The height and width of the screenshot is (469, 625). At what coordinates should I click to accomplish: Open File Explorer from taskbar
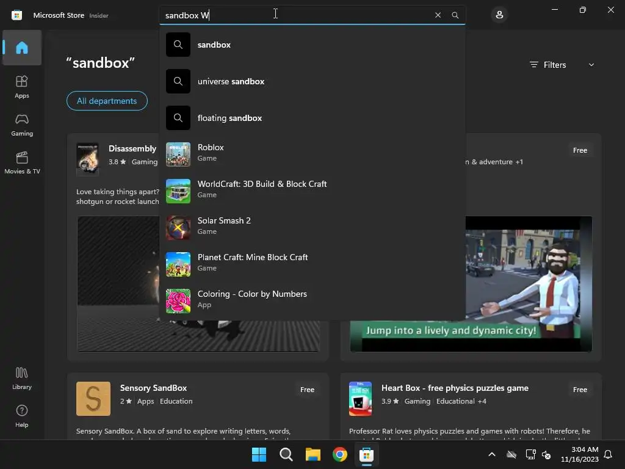point(313,454)
